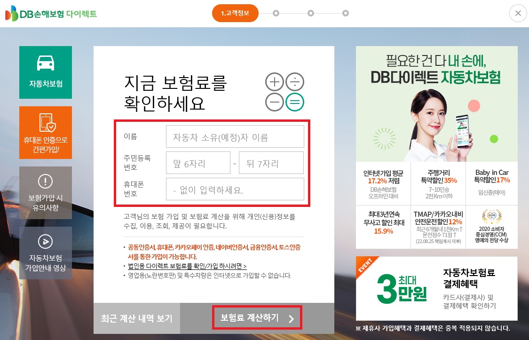Click the small arrow below left sidebar

pyautogui.click(x=21, y=285)
